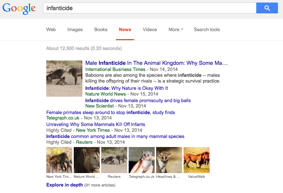The height and width of the screenshot is (193, 283).
Task: Click the Nature World lion thumbnail
Action: (87, 160)
